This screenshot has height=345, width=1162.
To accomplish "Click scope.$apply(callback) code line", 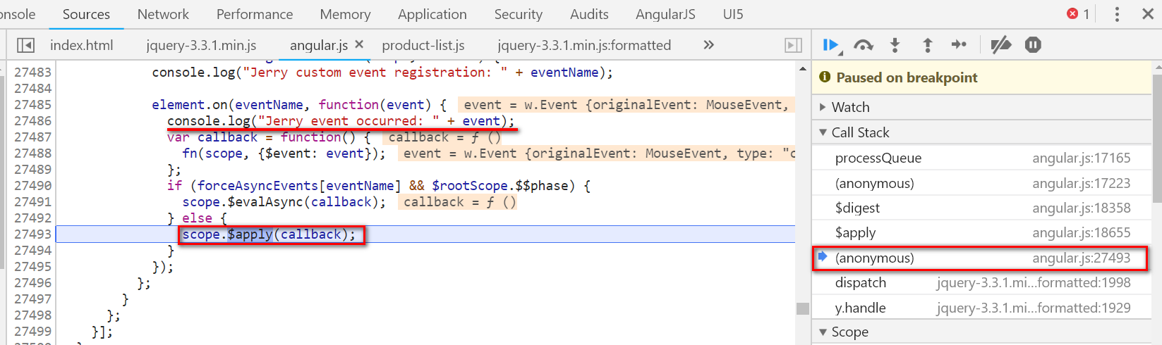I will 269,234.
